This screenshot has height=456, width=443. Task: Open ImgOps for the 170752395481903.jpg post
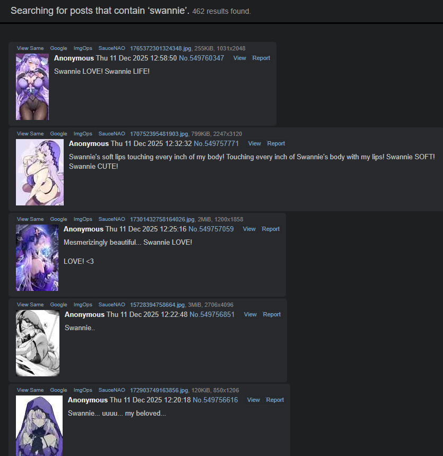click(x=83, y=134)
